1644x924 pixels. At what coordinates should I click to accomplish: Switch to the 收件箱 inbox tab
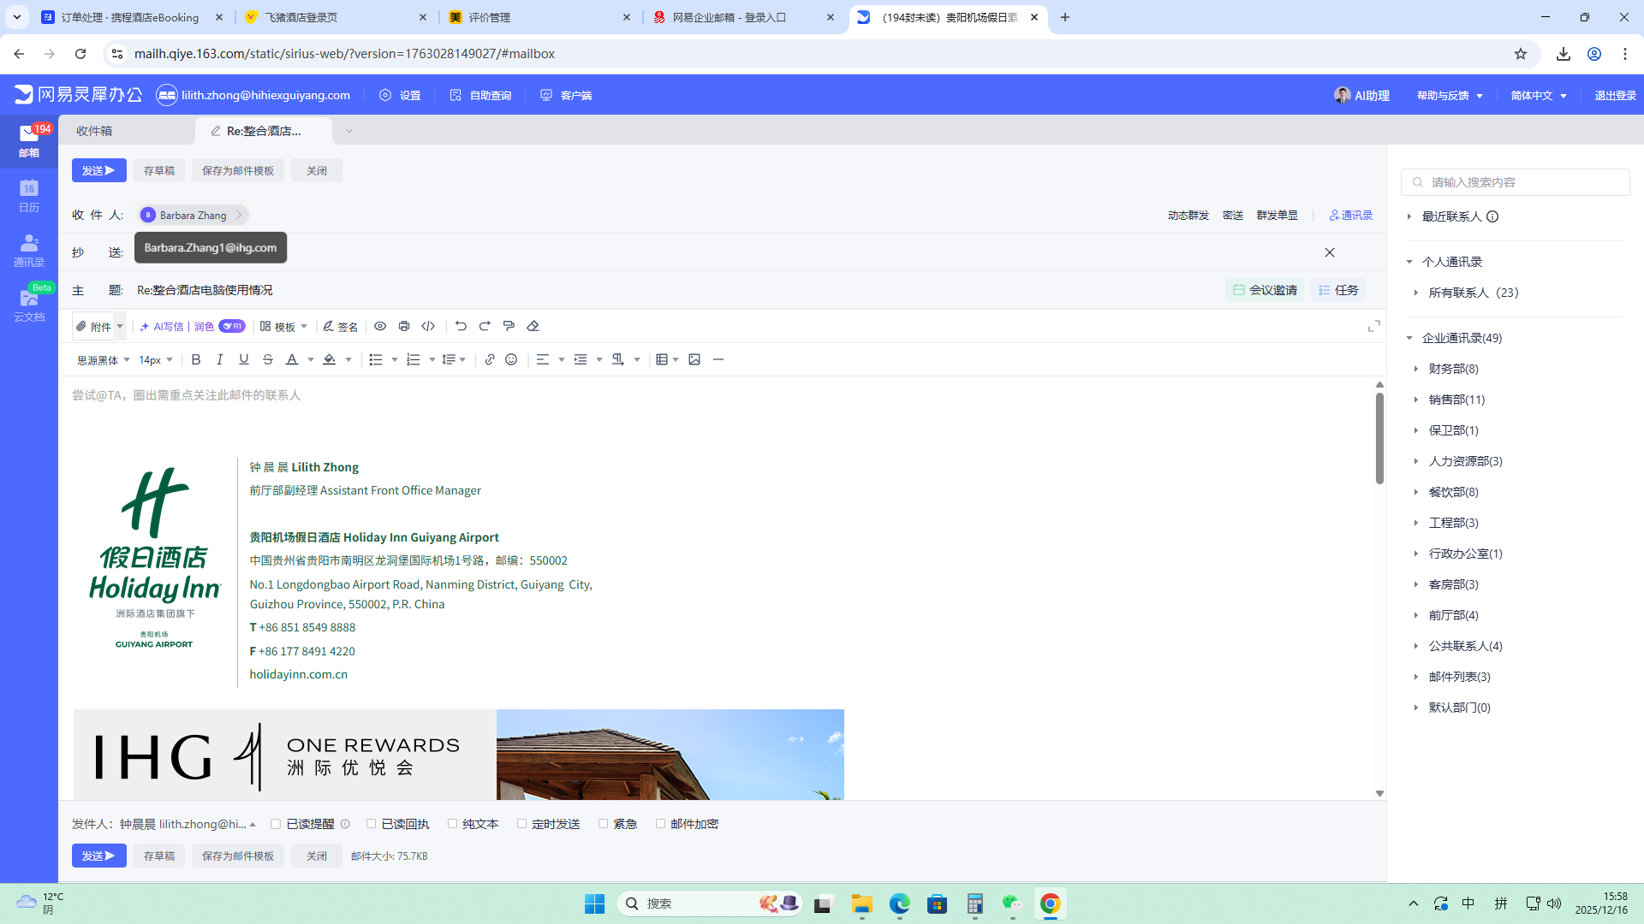coord(94,131)
